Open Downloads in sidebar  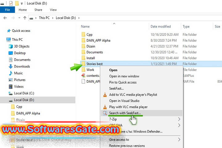point(22,66)
